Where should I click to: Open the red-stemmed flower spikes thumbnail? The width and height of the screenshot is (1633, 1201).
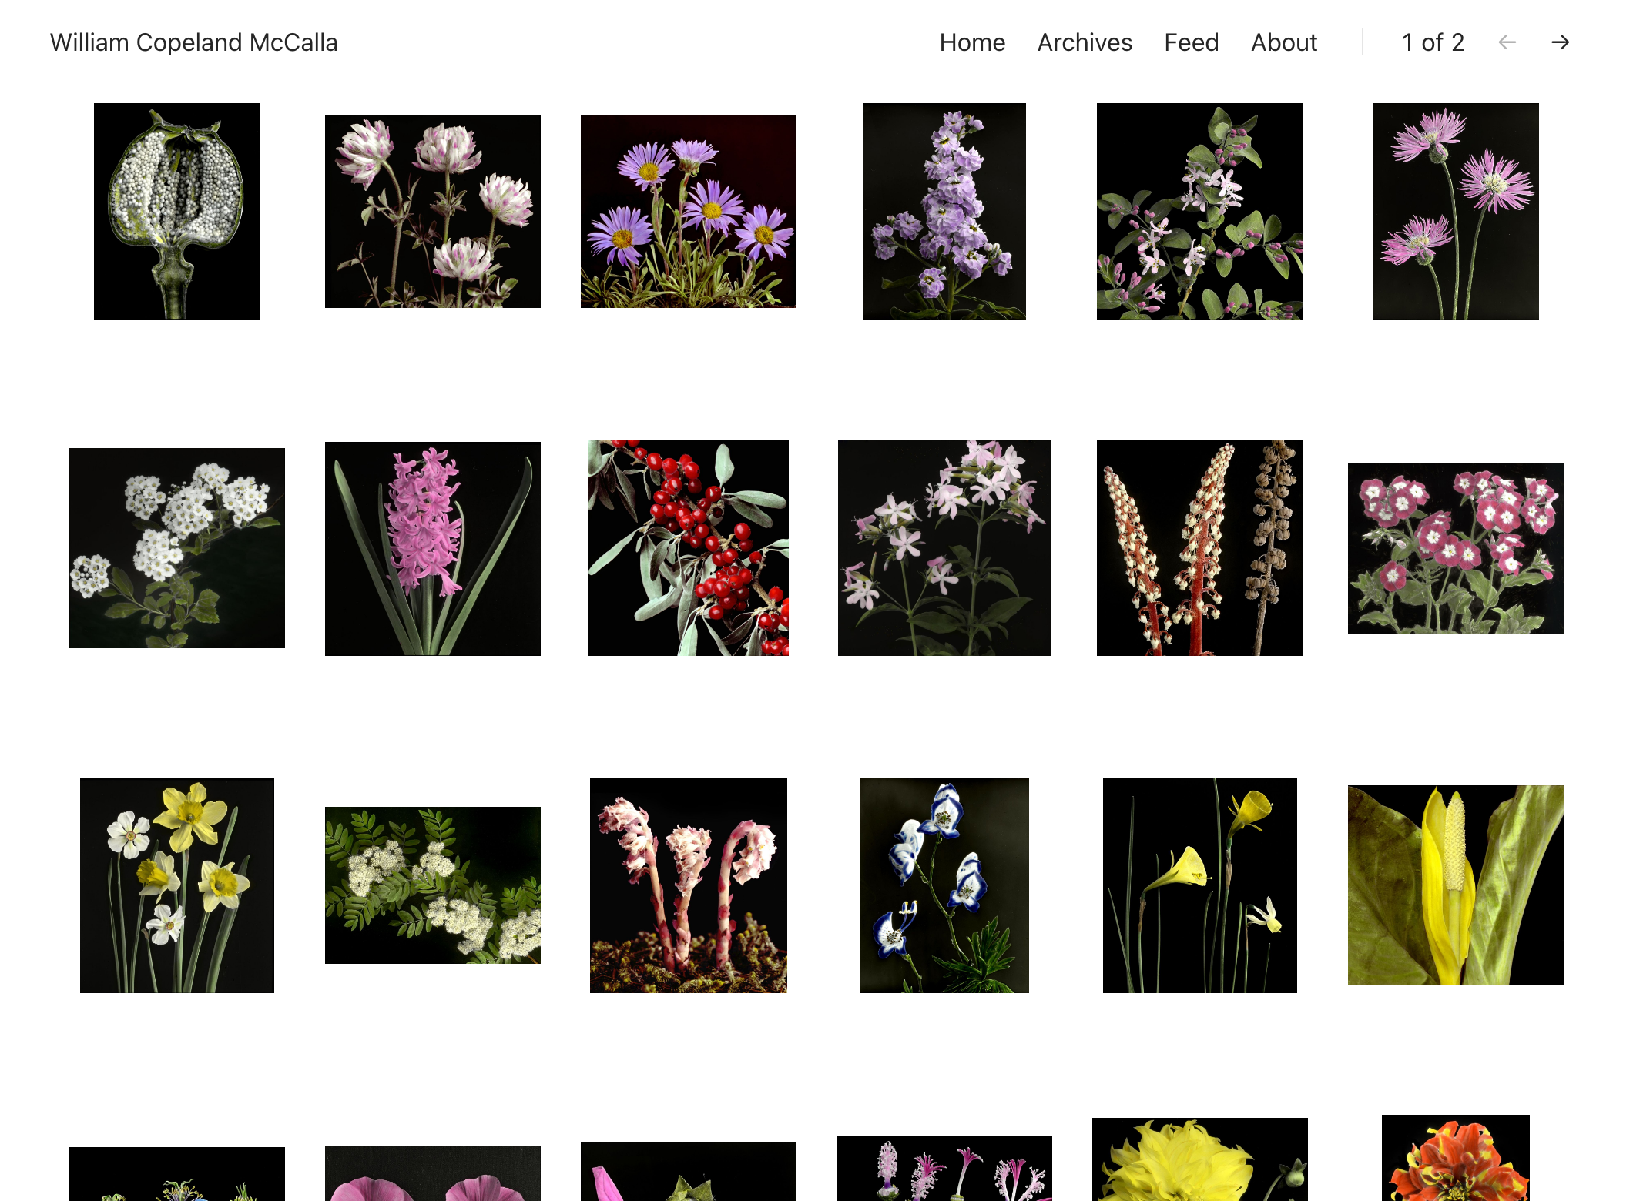1200,548
